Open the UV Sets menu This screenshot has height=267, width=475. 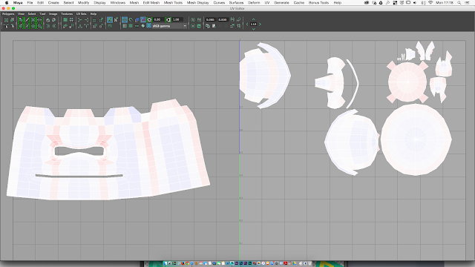pyautogui.click(x=81, y=14)
